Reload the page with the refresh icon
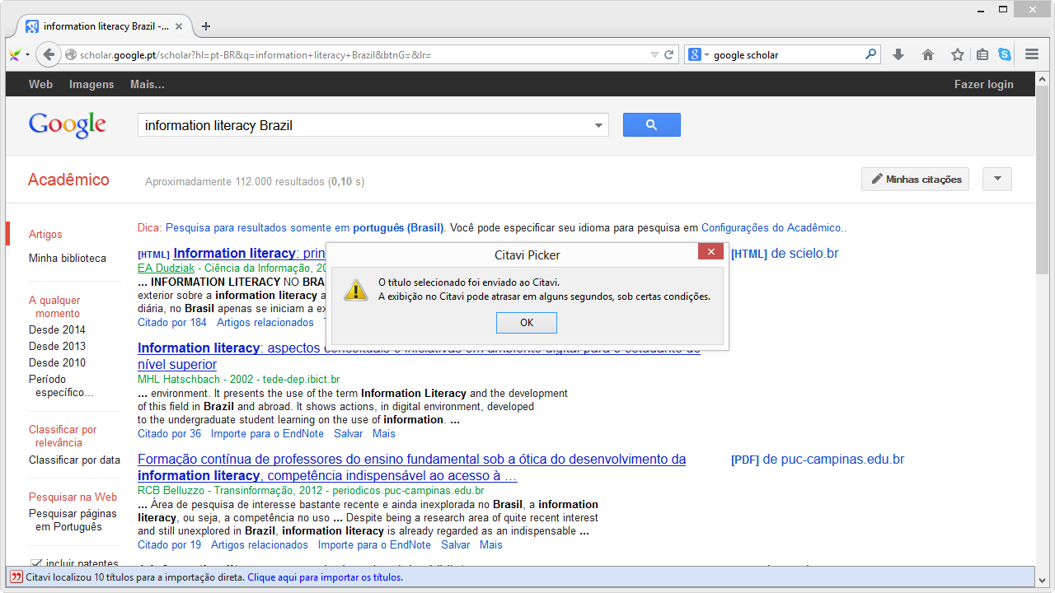Screen dimensions: 1055x593 pyautogui.click(x=669, y=55)
